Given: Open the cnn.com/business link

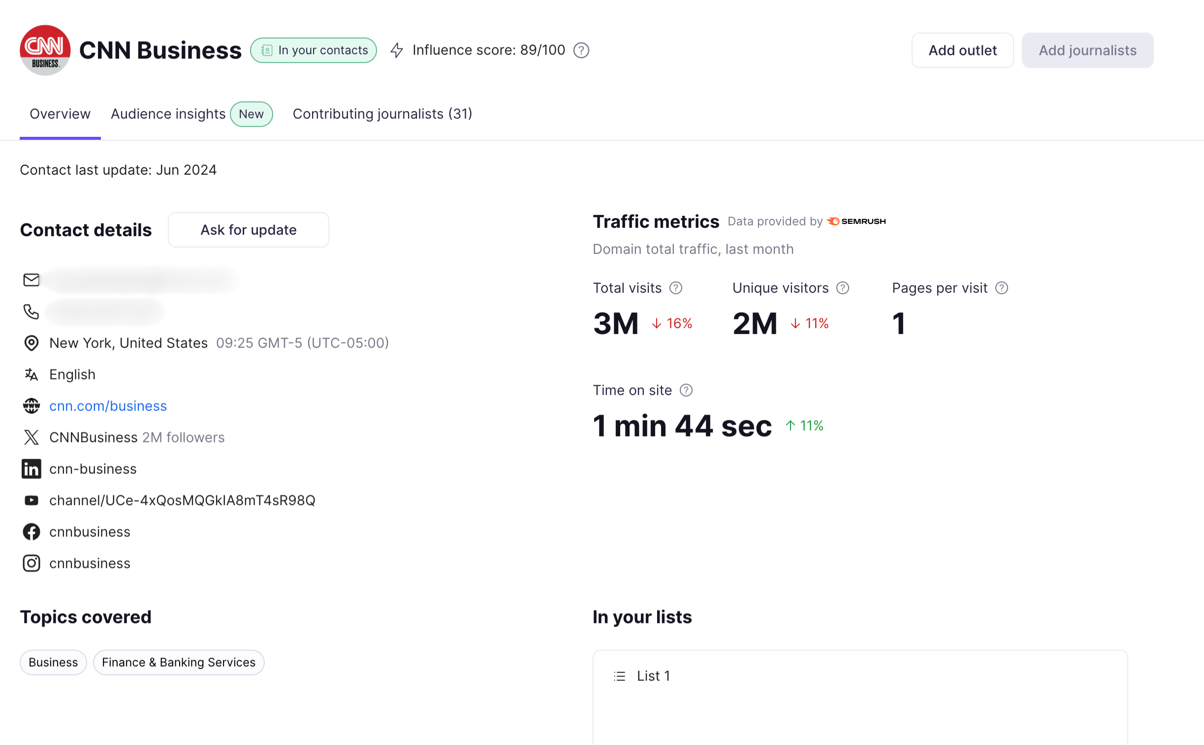Looking at the screenshot, I should tap(108, 405).
